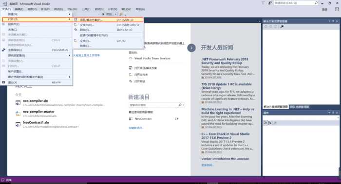Expand the Source Control submenu arrow

[x=69, y=55]
